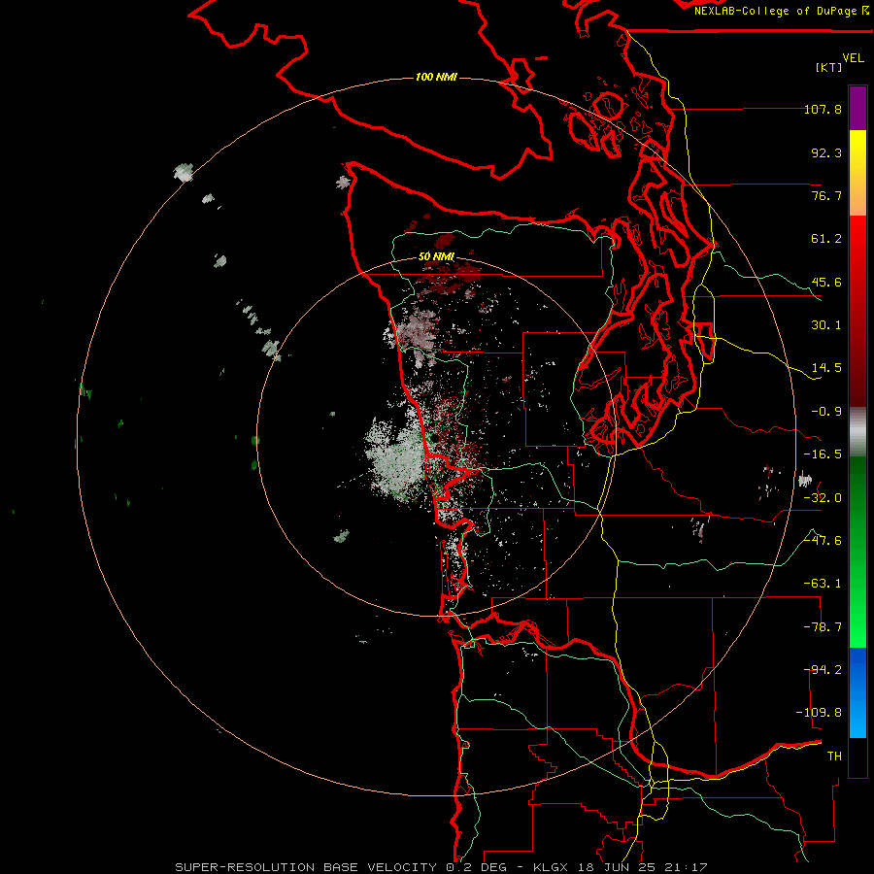Click the 61.2 velocity scale value
The width and height of the screenshot is (874, 874).
(826, 239)
